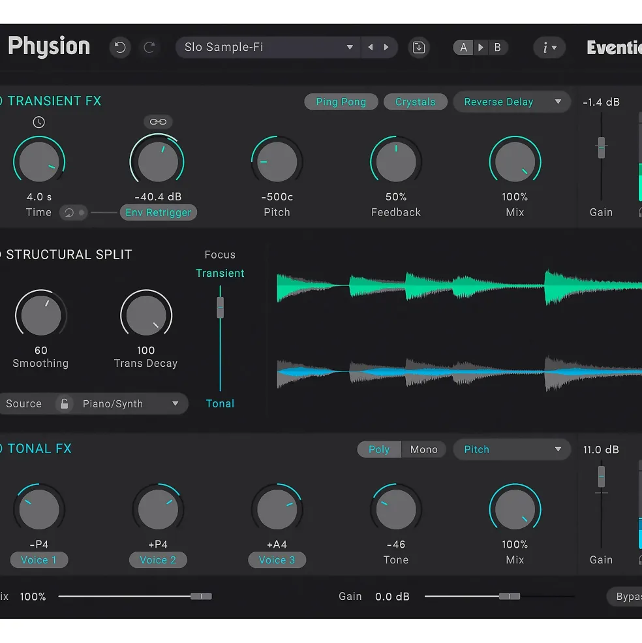This screenshot has height=643, width=642.
Task: Click the Tone knob at -46
Action: [395, 509]
